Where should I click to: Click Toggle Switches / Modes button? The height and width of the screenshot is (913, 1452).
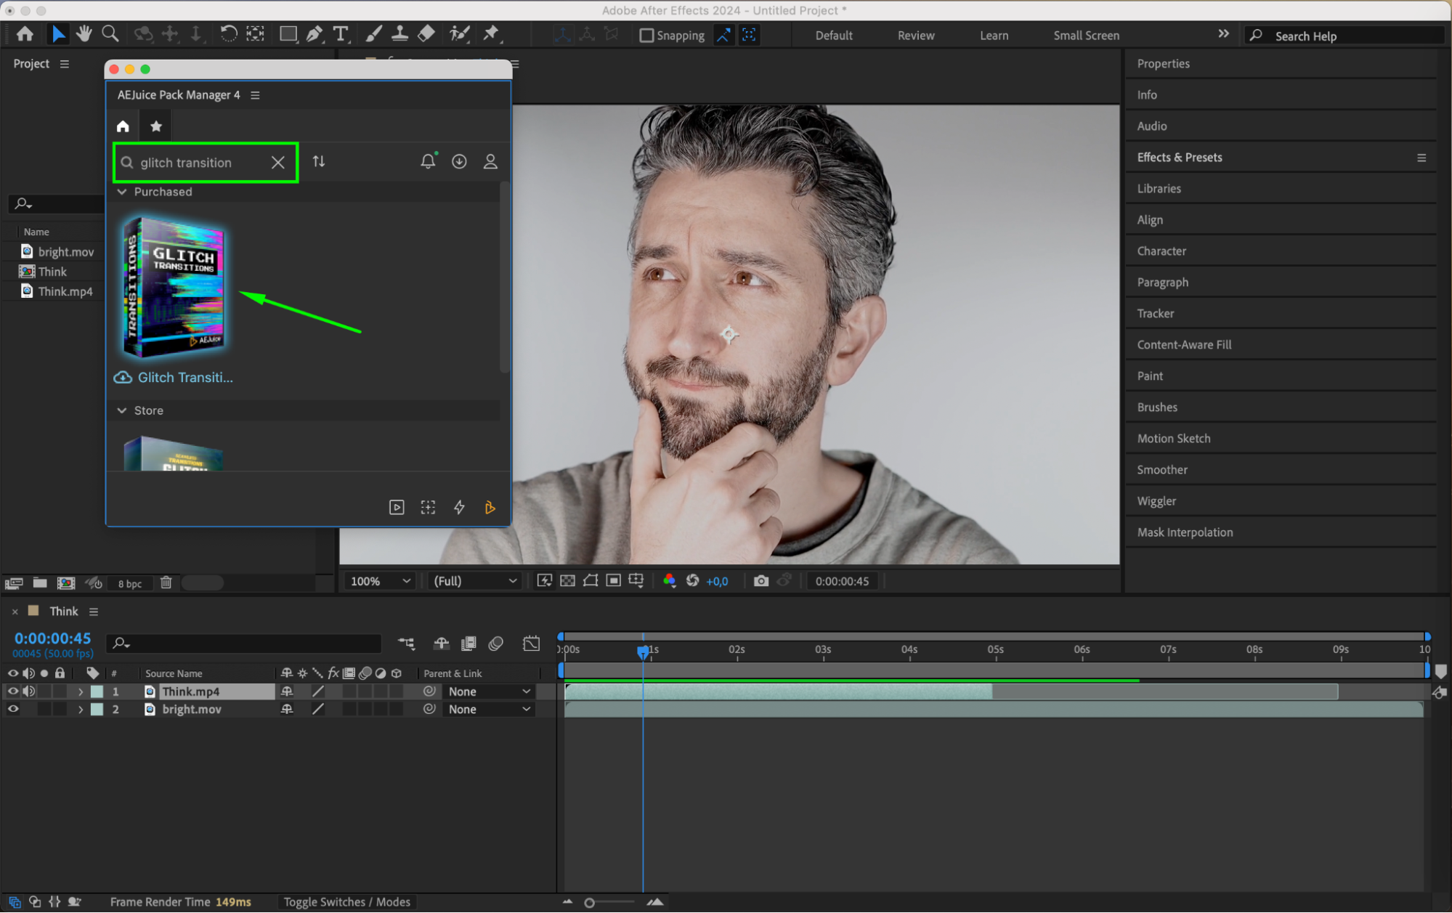346,901
